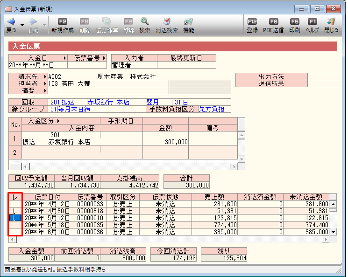Image resolution: width=348 pixels, height=277 pixels.
Task: Expand the 伝票番号 header arrow
Action: coord(104,58)
